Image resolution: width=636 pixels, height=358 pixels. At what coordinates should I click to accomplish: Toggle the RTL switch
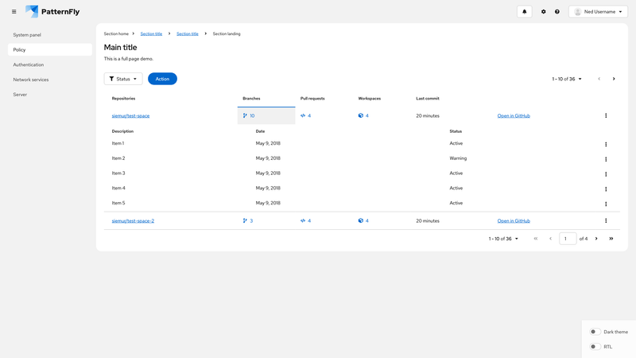coord(594,347)
